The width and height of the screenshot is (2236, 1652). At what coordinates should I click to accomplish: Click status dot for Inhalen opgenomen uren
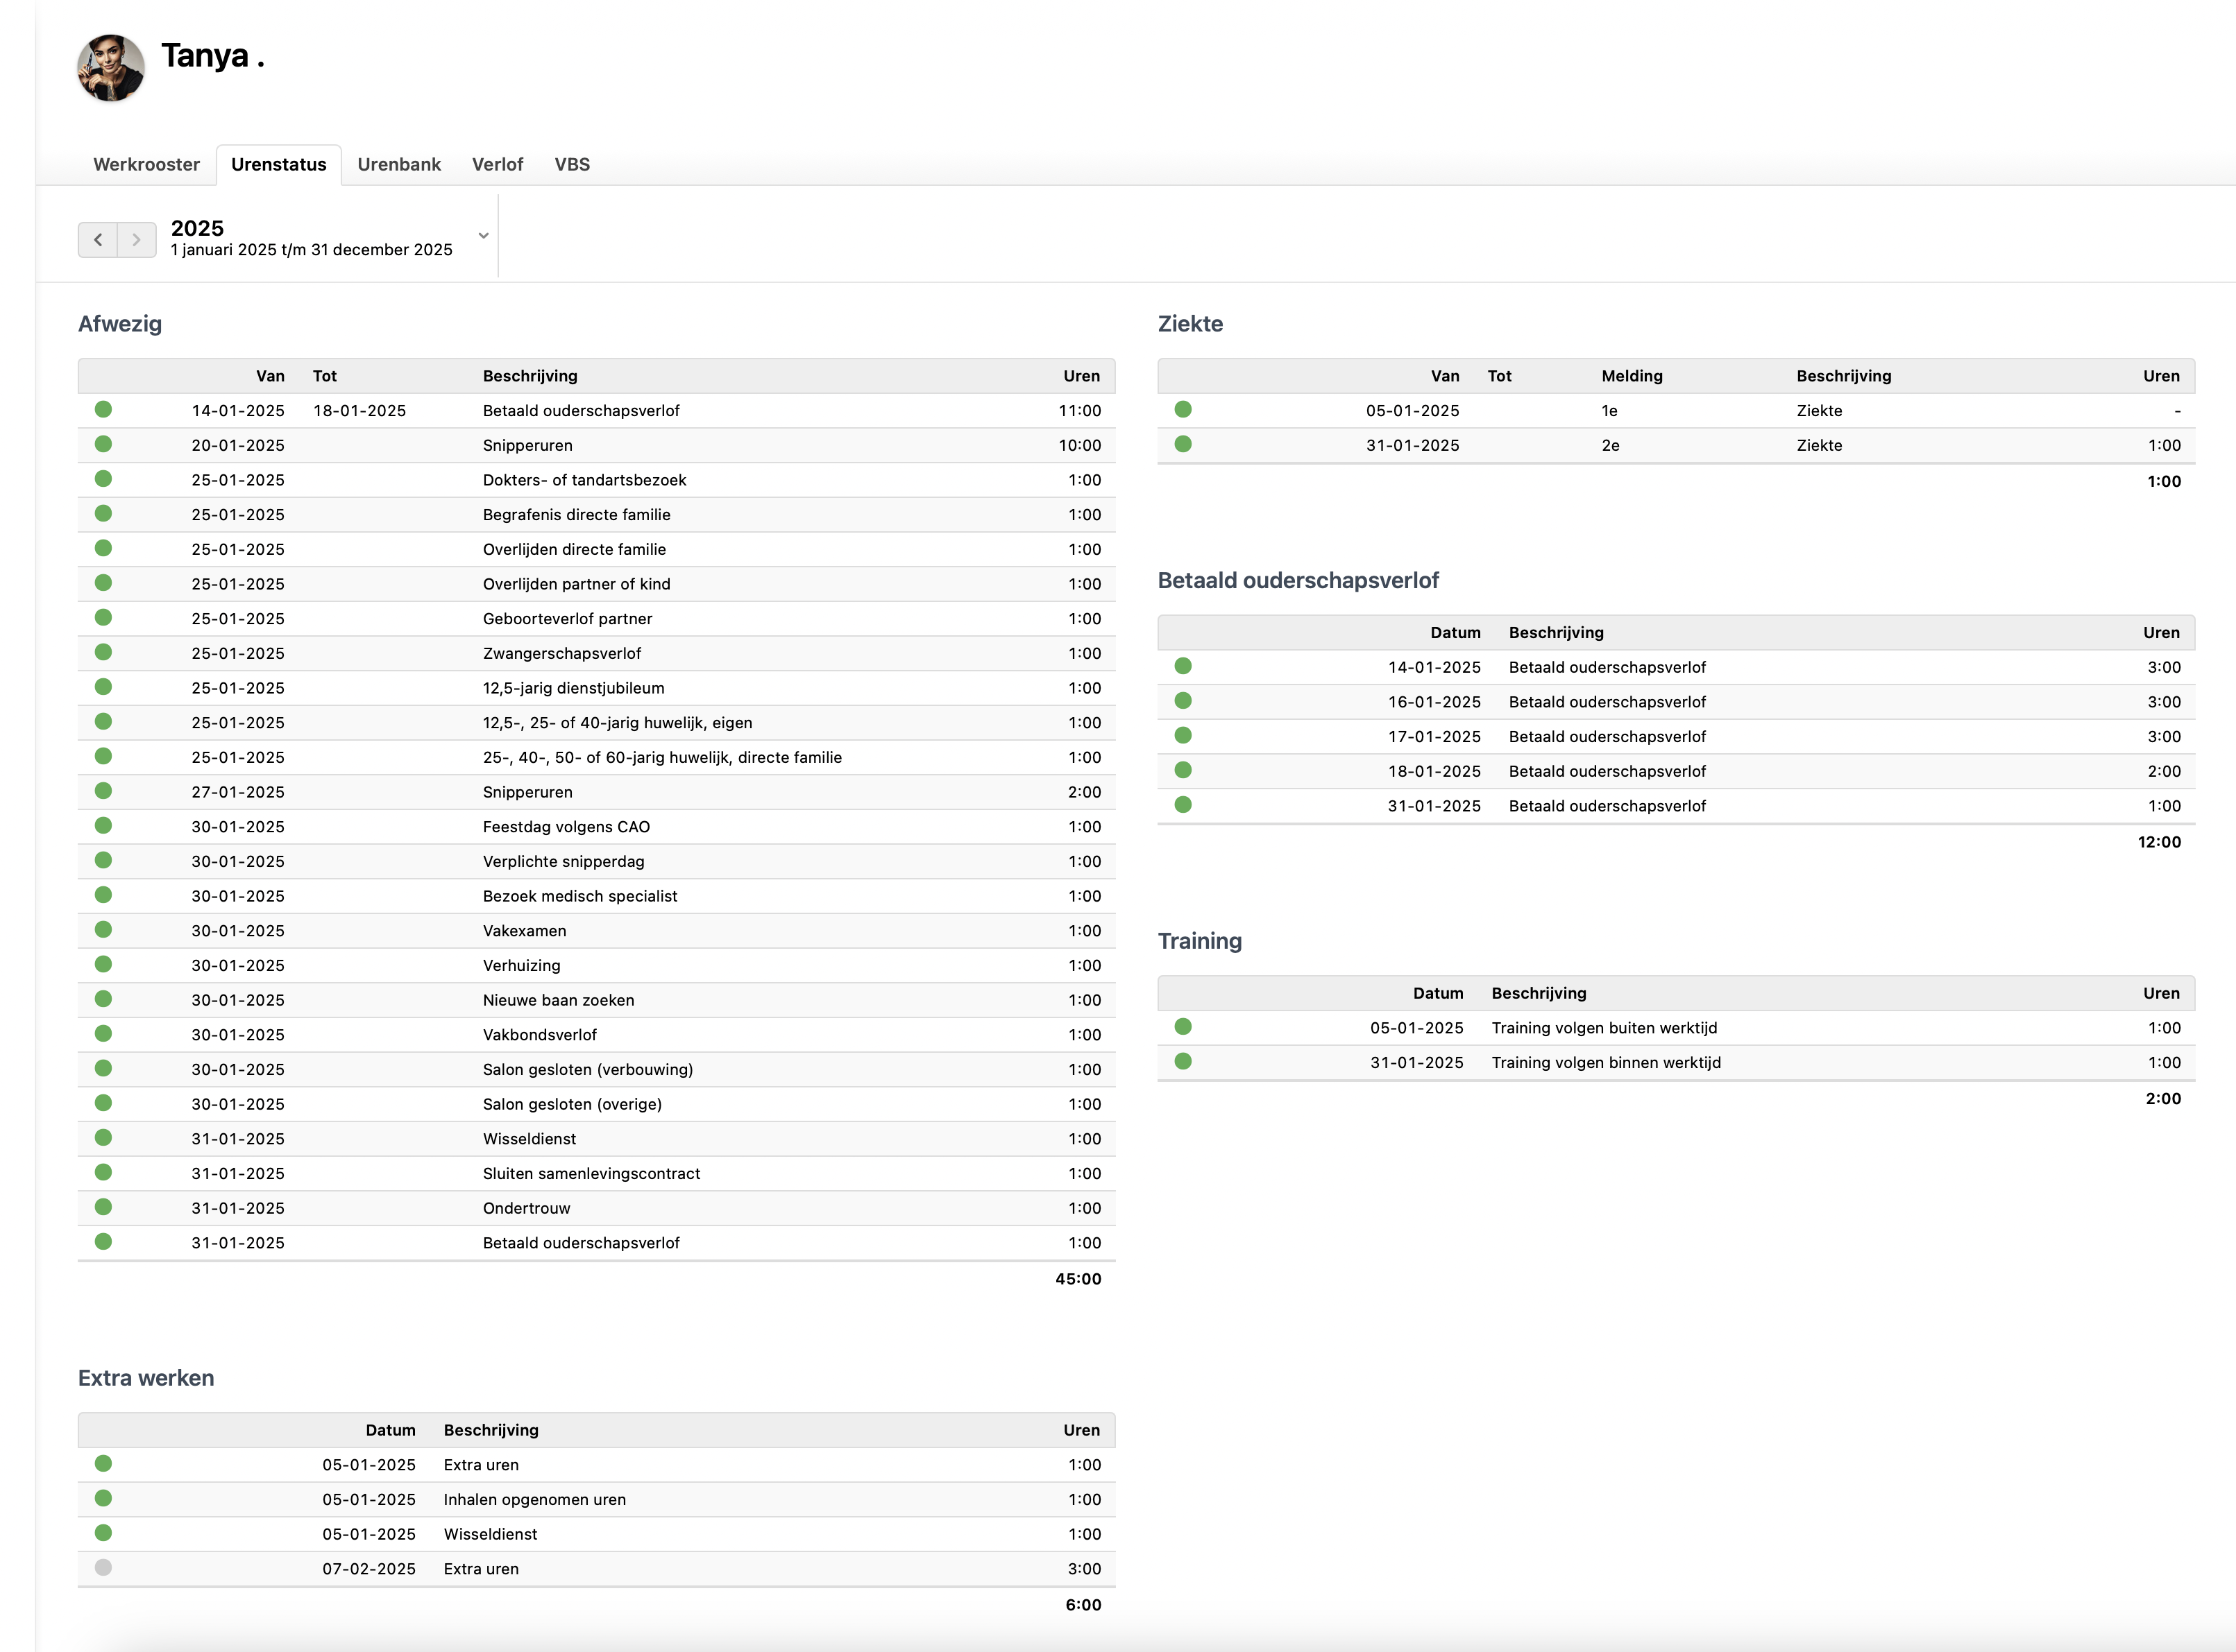103,1498
